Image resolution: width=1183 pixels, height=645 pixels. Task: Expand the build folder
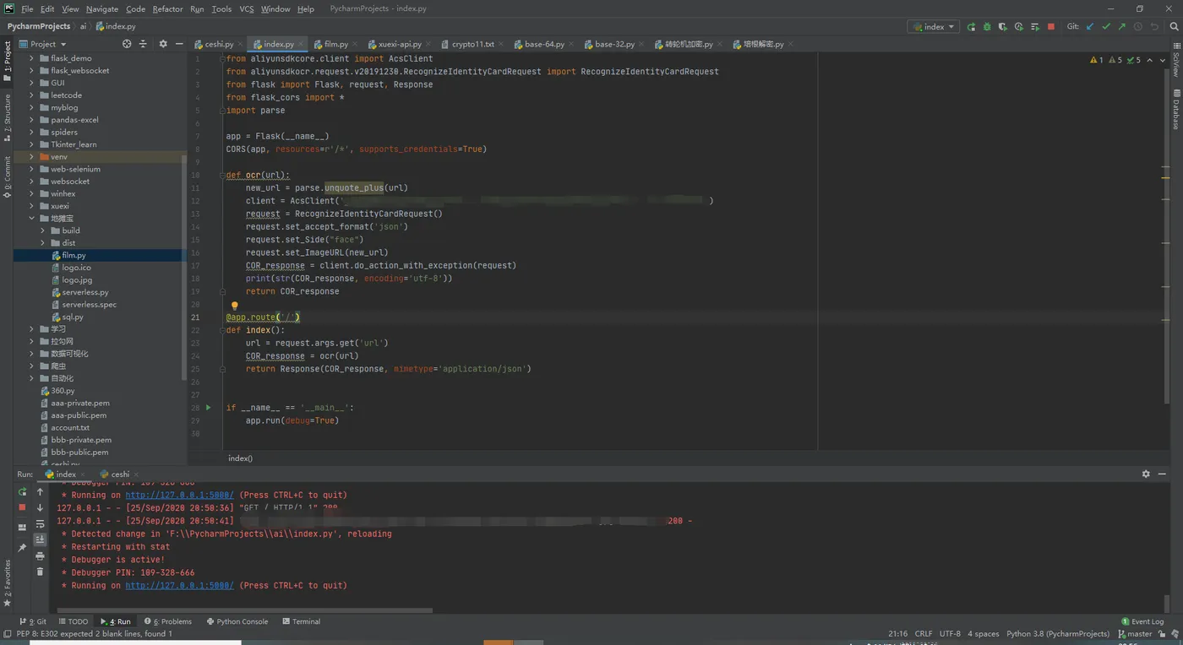pyautogui.click(x=43, y=230)
